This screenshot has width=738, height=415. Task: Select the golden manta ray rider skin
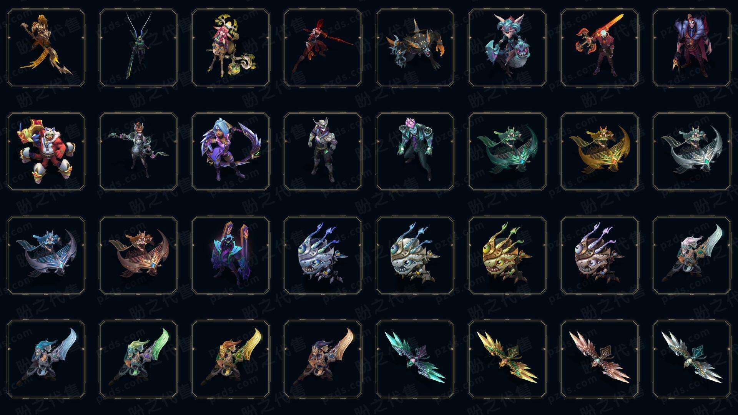[x=600, y=152]
